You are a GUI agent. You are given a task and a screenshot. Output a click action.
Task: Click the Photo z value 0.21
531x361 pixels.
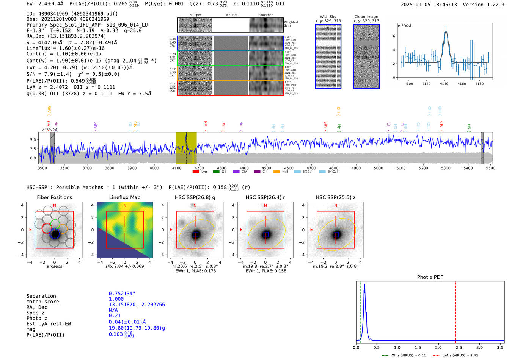tap(115, 316)
